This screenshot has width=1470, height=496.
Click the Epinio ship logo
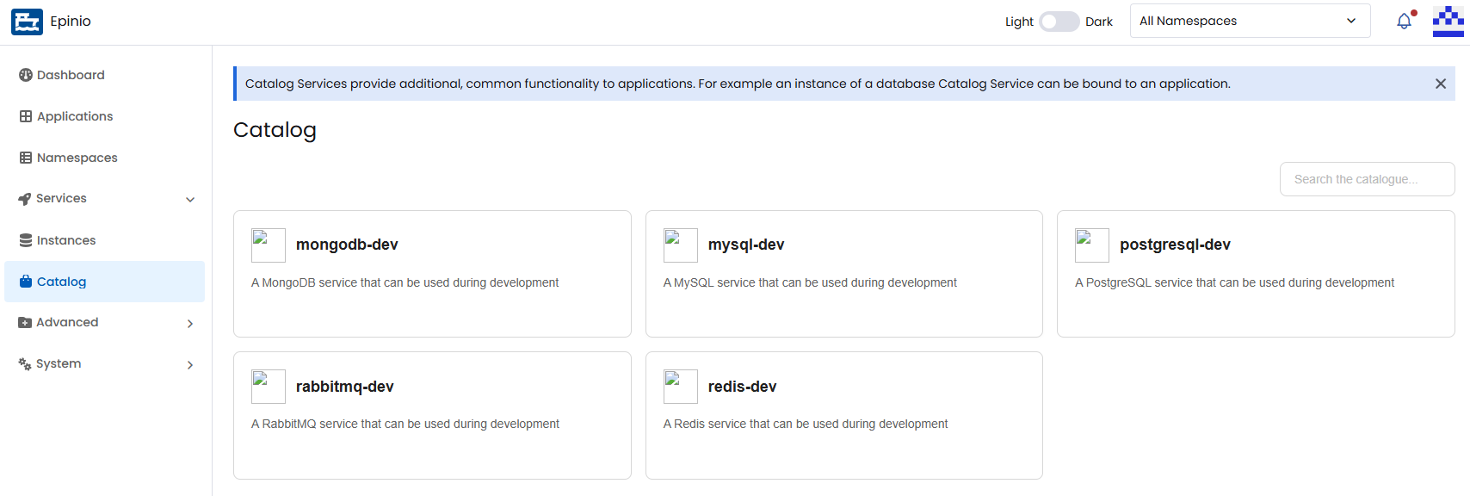[27, 22]
